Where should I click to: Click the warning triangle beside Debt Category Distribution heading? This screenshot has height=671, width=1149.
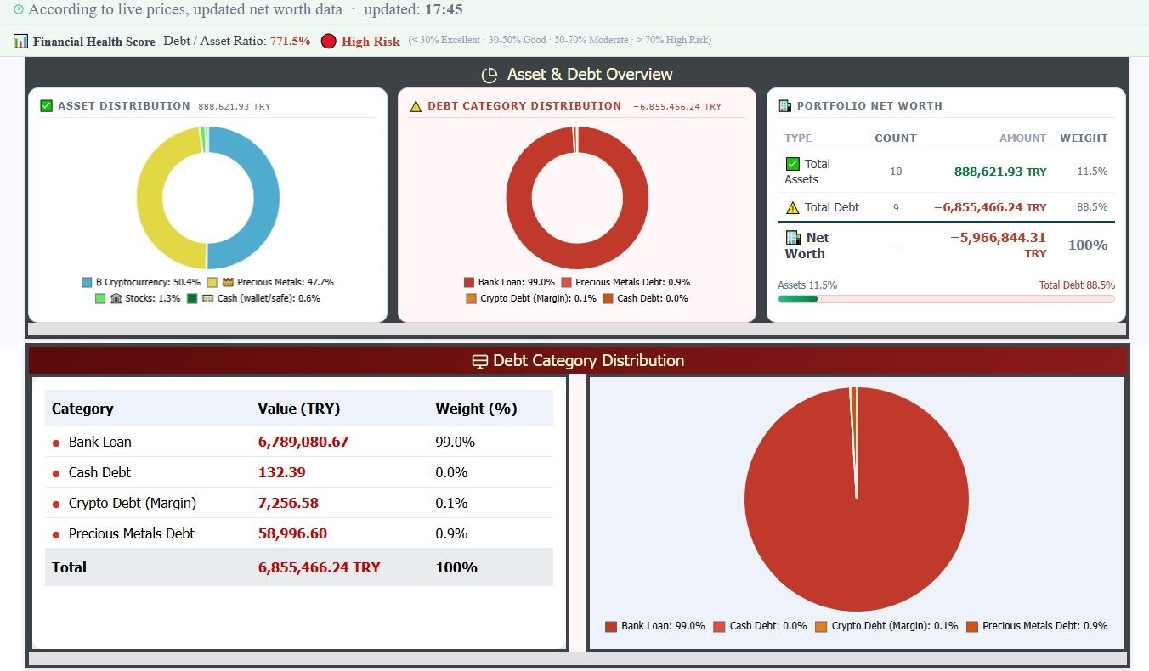pyautogui.click(x=416, y=105)
